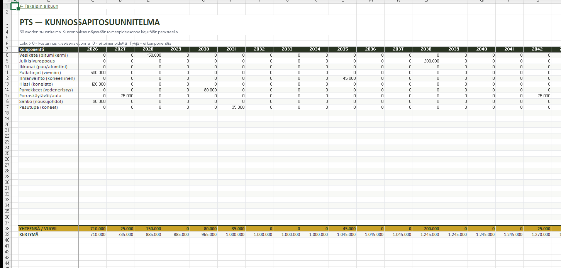The image size is (561, 268).
Task: Click the Parvekkeet 80.000 cell in 2030
Action: [203, 90]
